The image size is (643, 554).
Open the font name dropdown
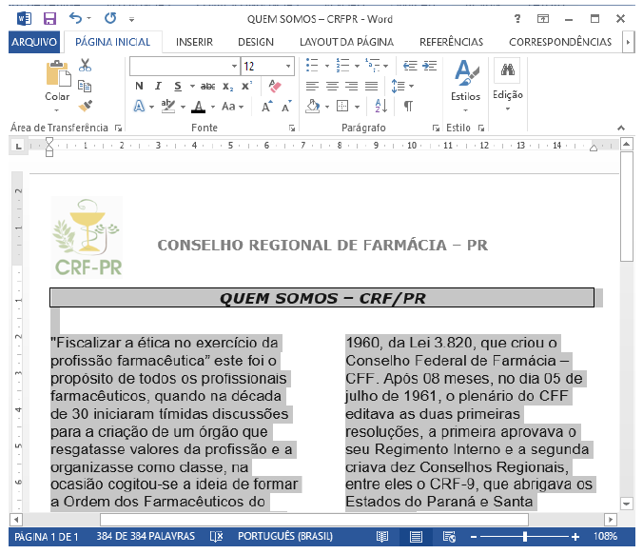click(234, 66)
